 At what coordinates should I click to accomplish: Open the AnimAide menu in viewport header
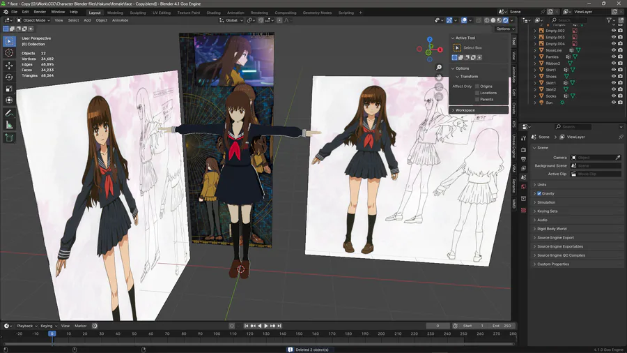120,20
